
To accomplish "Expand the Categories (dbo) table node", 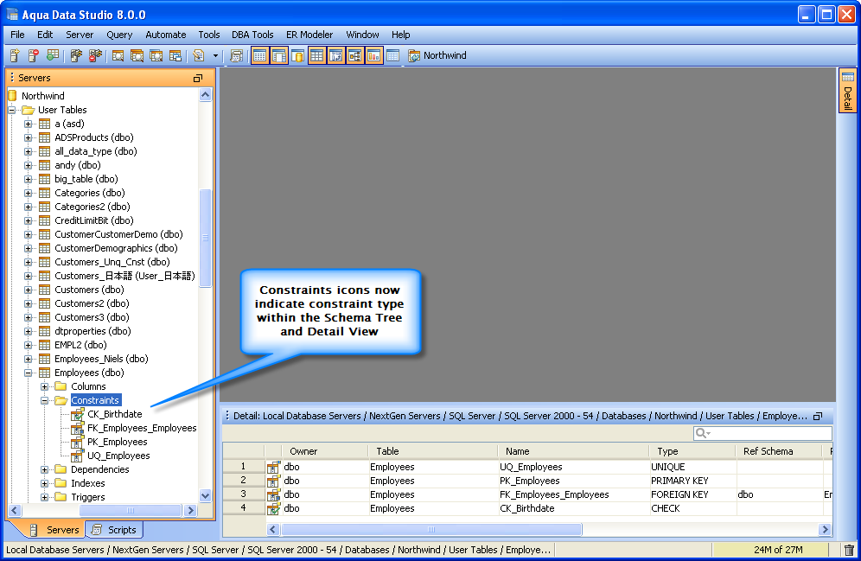I will point(28,194).
